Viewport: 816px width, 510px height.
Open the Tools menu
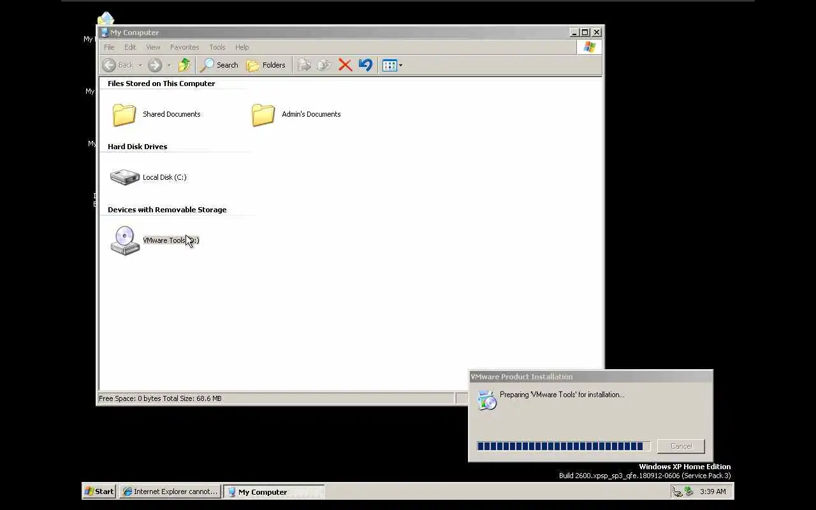click(x=217, y=47)
